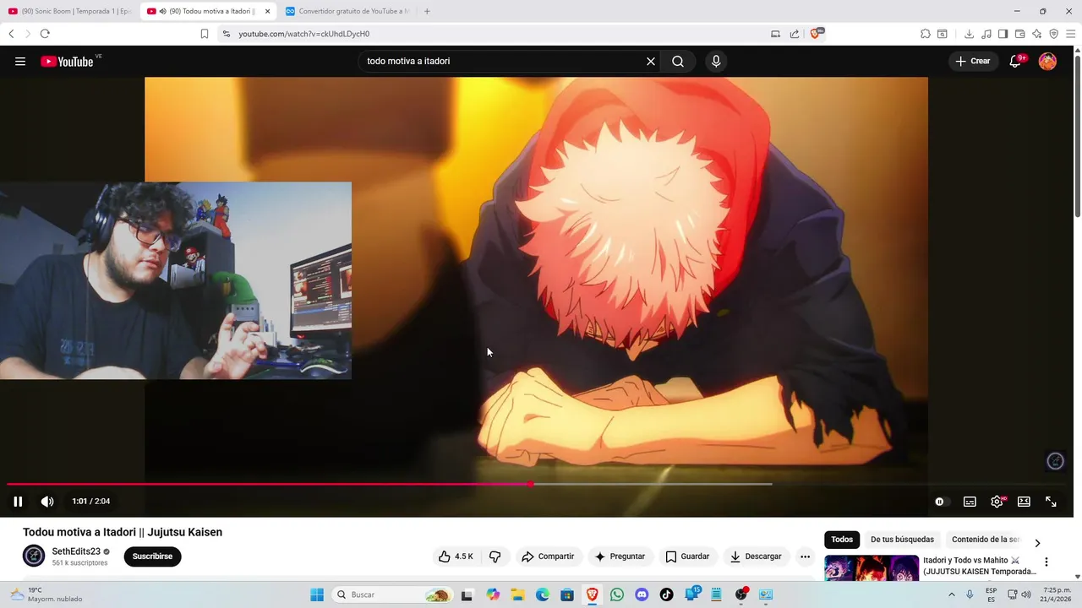The image size is (1082, 608).
Task: Open WhatsApp from the taskbar
Action: click(617, 594)
